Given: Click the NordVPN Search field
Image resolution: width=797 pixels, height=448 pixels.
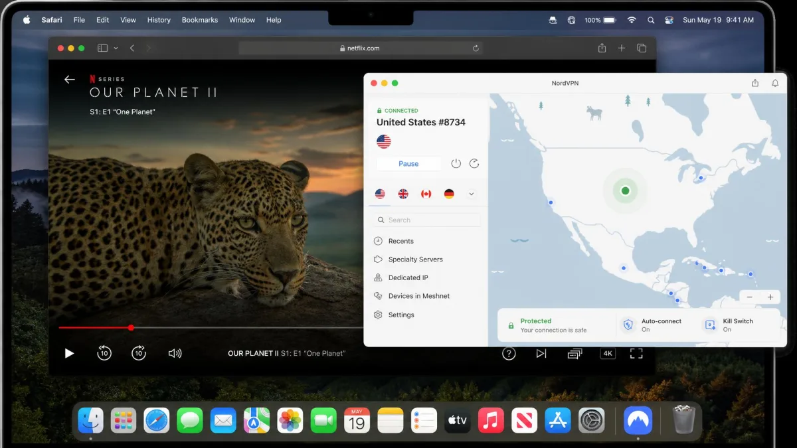Looking at the screenshot, I should [426, 220].
